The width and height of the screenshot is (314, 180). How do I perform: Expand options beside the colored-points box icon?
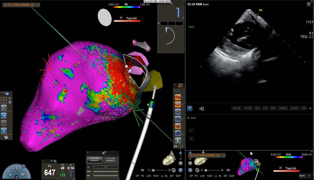click(182, 104)
